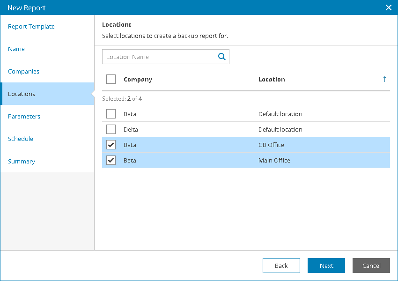Image resolution: width=398 pixels, height=281 pixels.
Task: Switch to the Companies step
Action: tap(23, 72)
